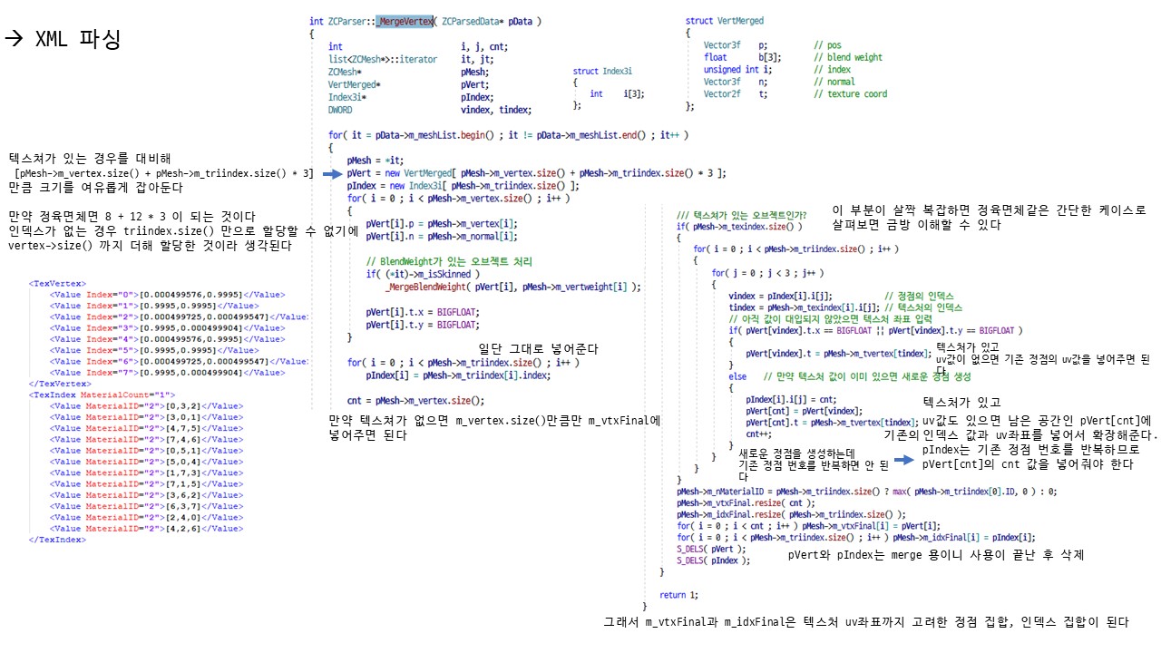
Task: Click the '새로운 정점을 생성하는데' note
Action: (x=814, y=464)
